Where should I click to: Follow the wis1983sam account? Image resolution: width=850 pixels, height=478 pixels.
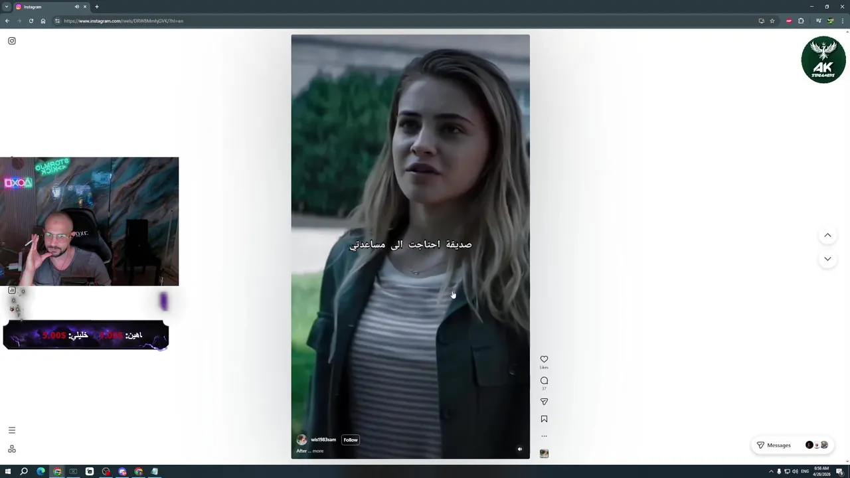(351, 439)
